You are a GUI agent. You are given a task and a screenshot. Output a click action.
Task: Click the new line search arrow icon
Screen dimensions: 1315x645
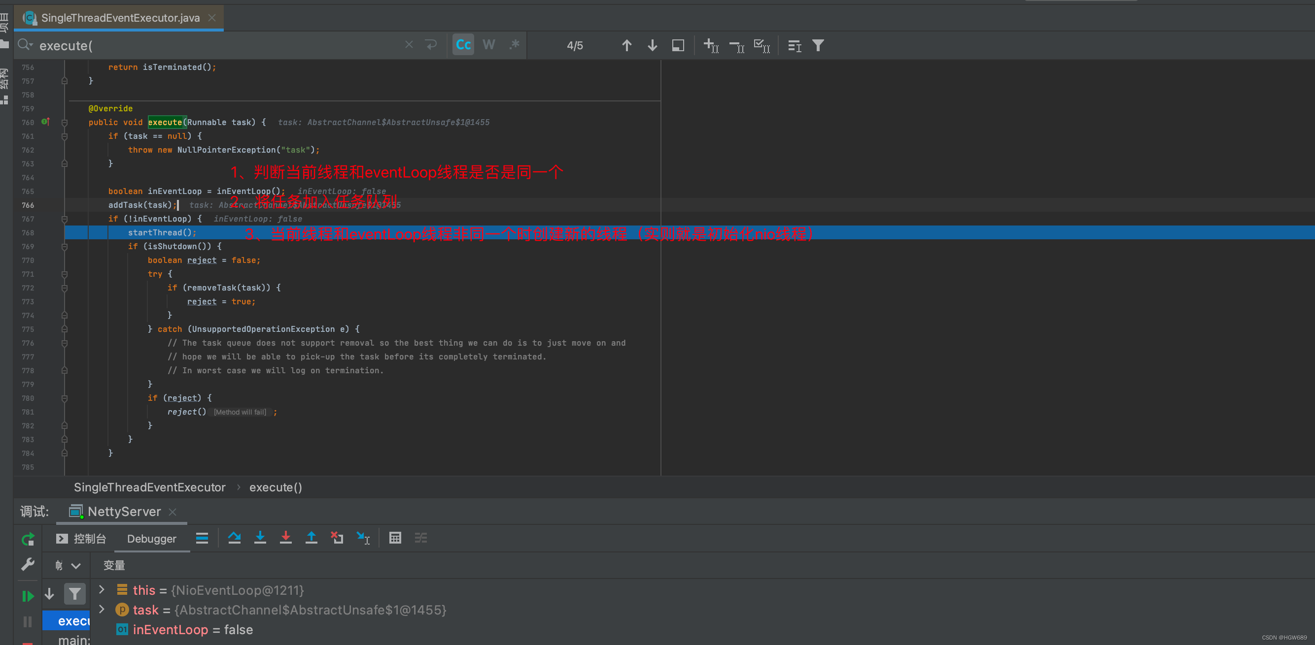pos(431,45)
